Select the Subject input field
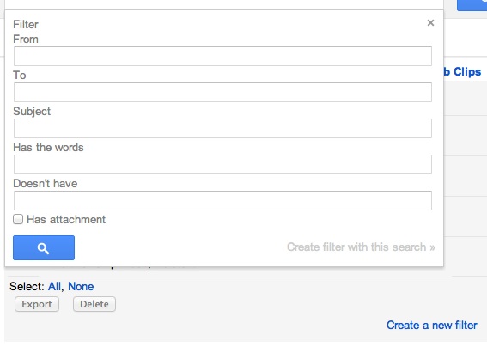 [222, 128]
